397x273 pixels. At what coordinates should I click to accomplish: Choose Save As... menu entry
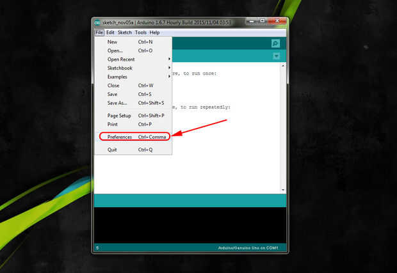[133, 103]
